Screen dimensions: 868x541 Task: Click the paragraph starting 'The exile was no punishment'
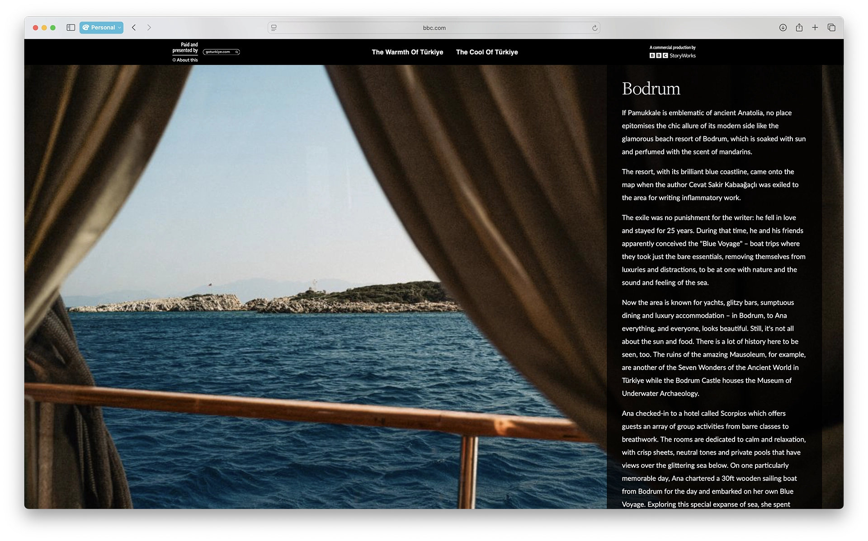(713, 250)
